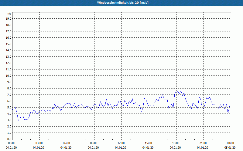
Task: Select the "15,0" y-axis label
Action: click(x=9, y=44)
